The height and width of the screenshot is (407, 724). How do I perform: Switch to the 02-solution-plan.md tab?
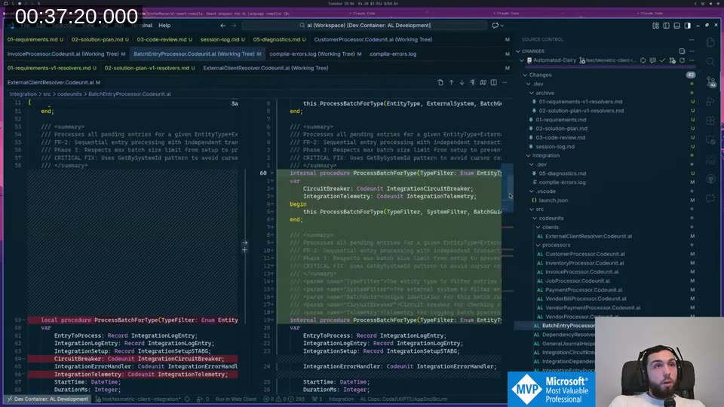[100, 40]
